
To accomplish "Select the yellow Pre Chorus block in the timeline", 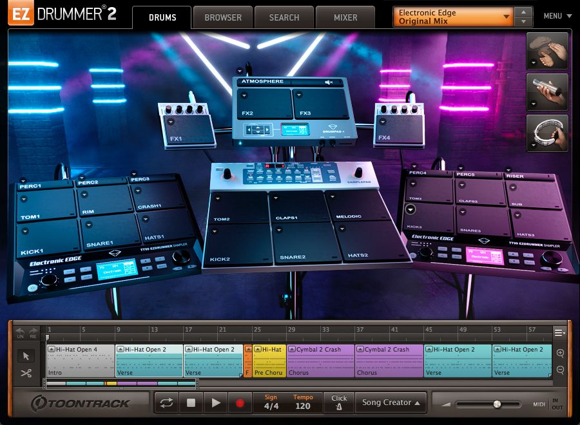I will (x=270, y=359).
